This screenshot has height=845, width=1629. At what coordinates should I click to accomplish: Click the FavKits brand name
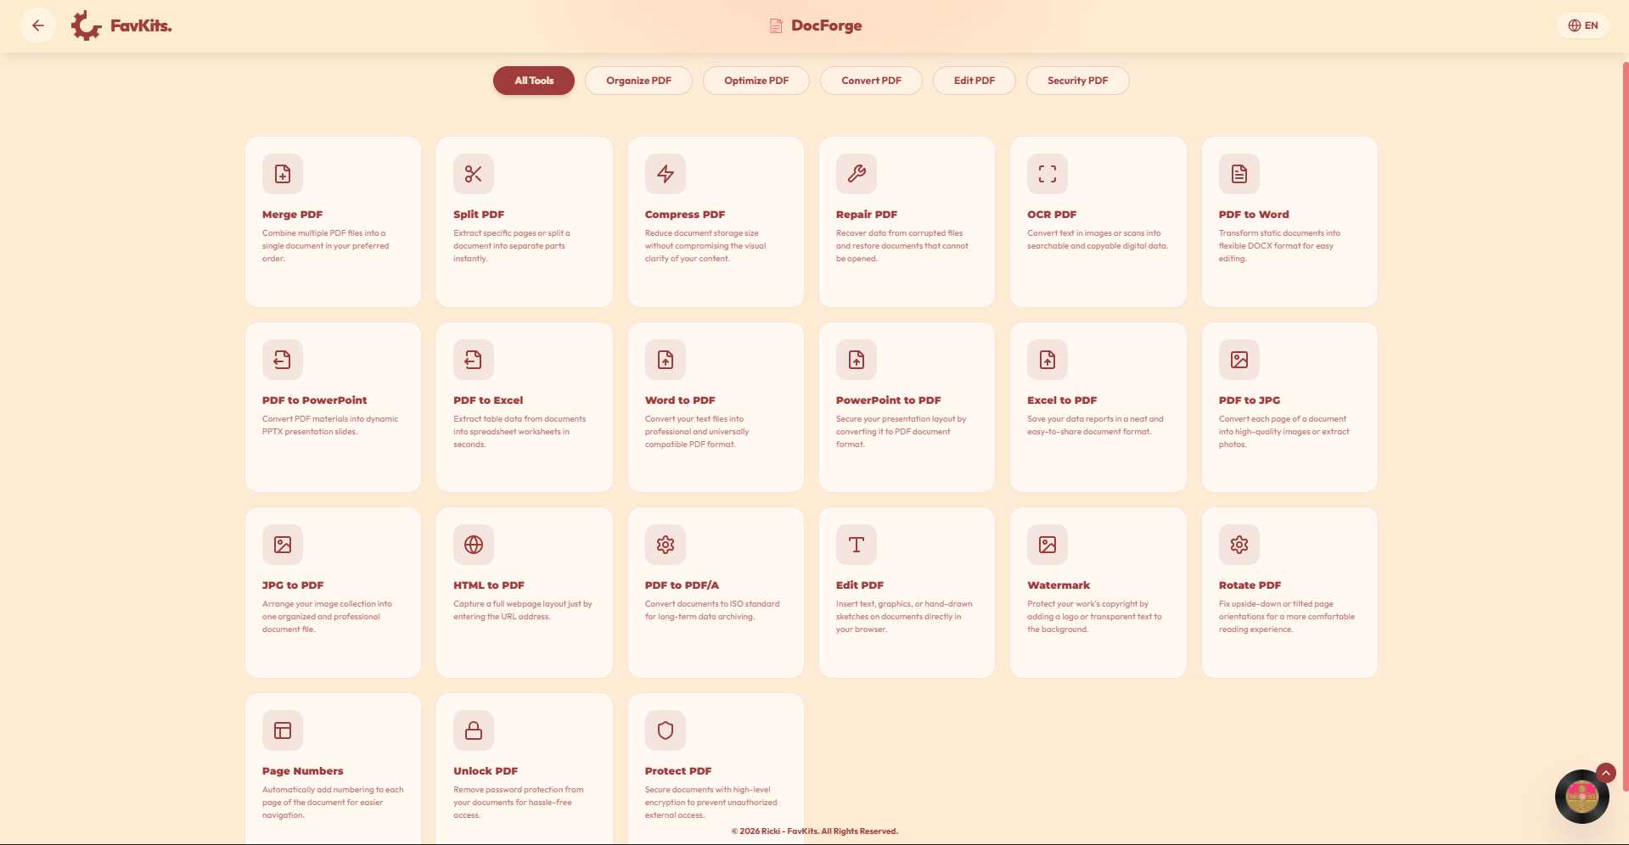(x=141, y=25)
